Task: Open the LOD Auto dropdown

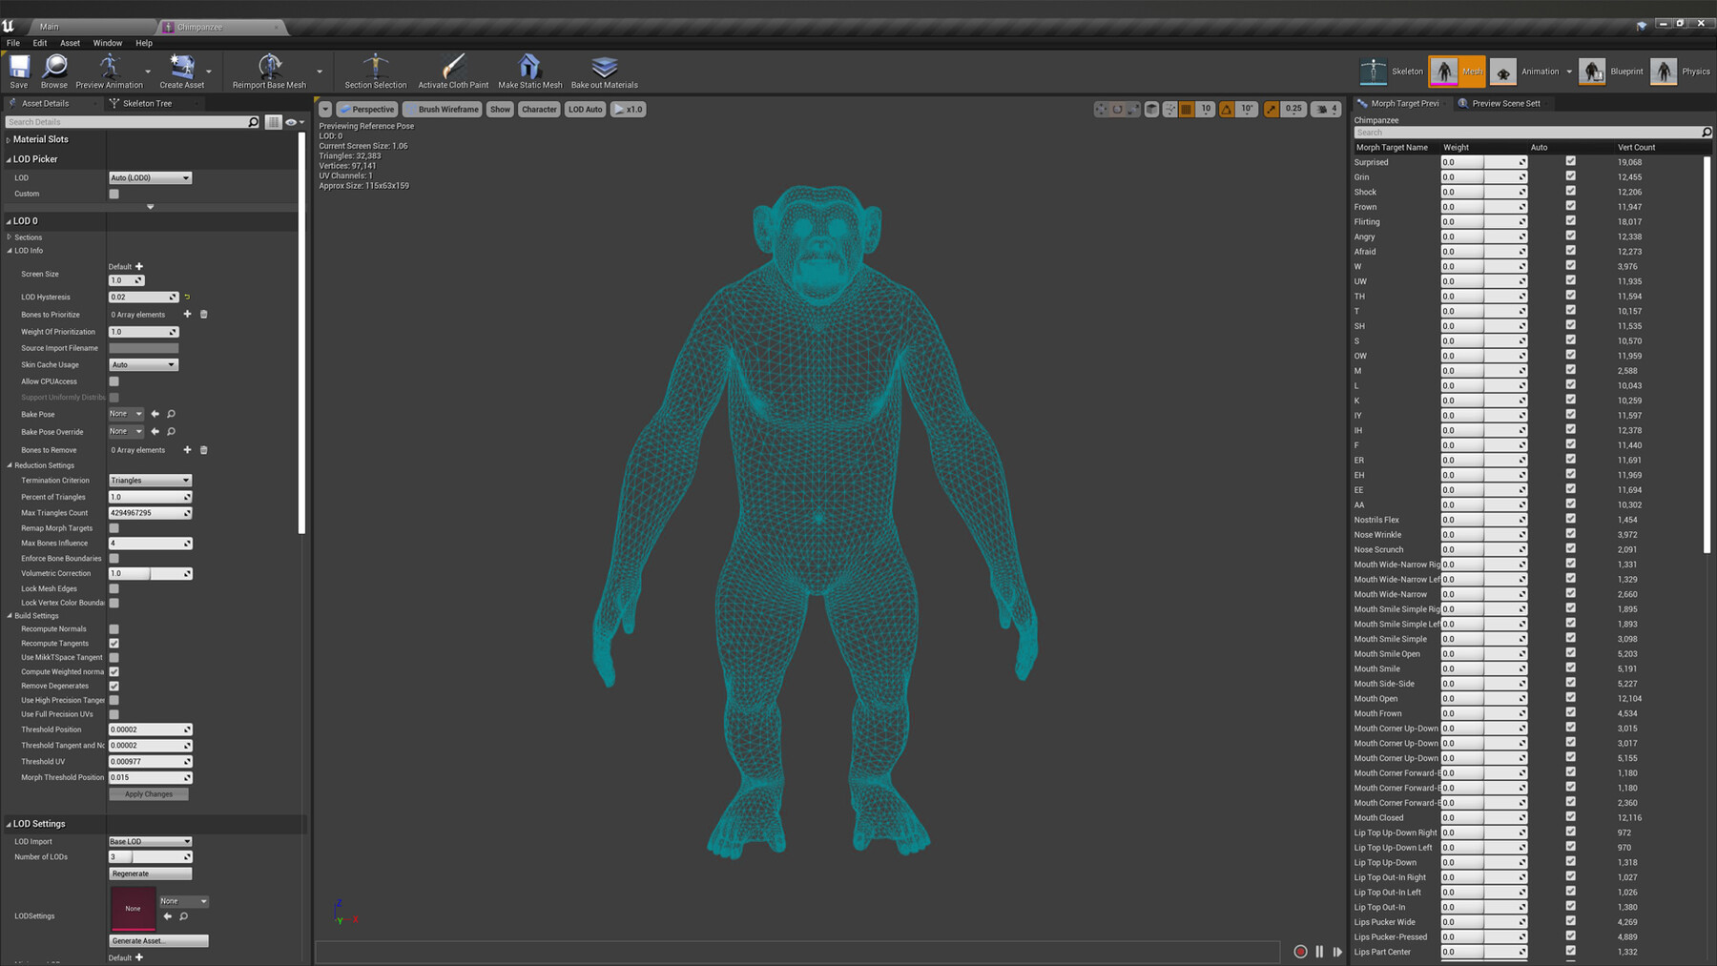Action: click(584, 109)
